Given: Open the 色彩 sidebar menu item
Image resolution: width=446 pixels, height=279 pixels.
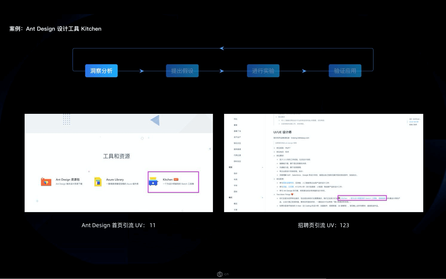Looking at the screenshot, I should click(x=236, y=173).
